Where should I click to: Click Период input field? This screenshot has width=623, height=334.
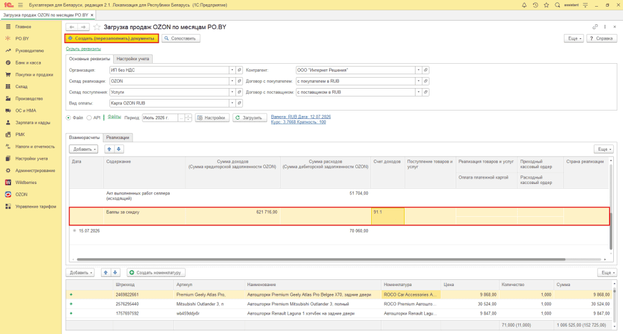point(161,118)
